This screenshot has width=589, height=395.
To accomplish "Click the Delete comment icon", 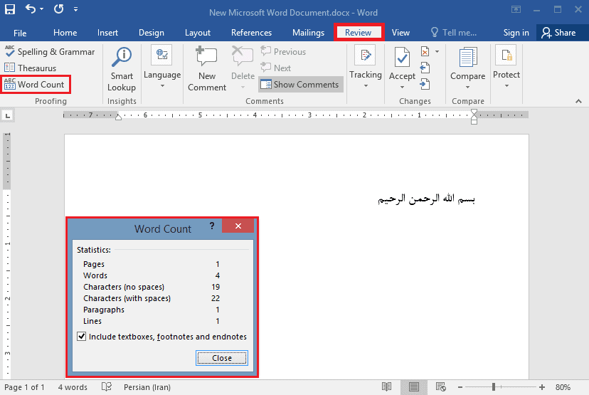I will [x=243, y=57].
